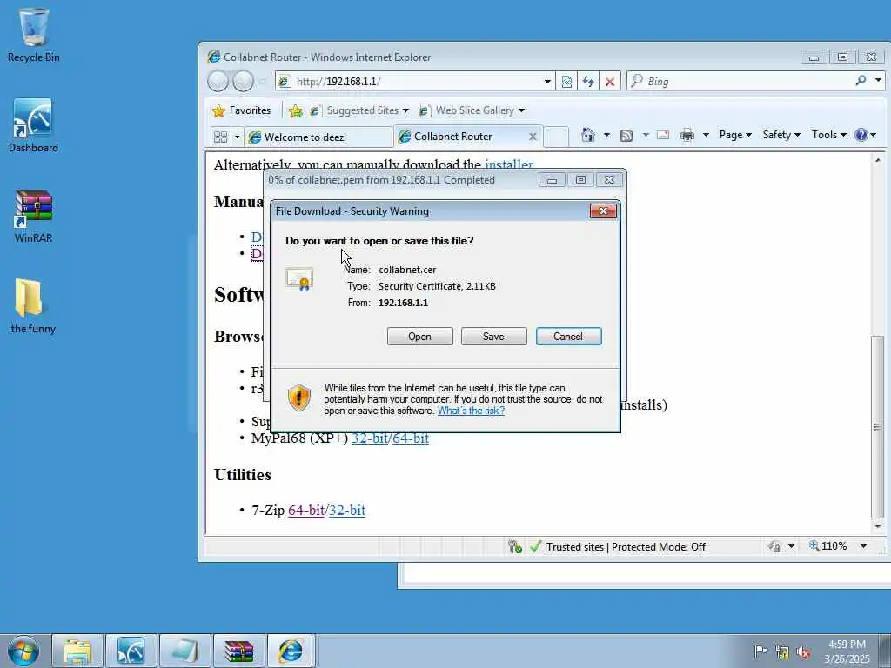Open the 'What's the risk?' link
The width and height of the screenshot is (891, 668).
pos(471,411)
